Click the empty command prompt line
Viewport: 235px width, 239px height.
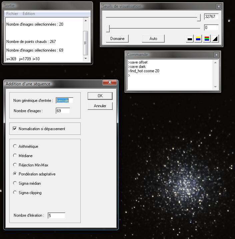point(129,75)
